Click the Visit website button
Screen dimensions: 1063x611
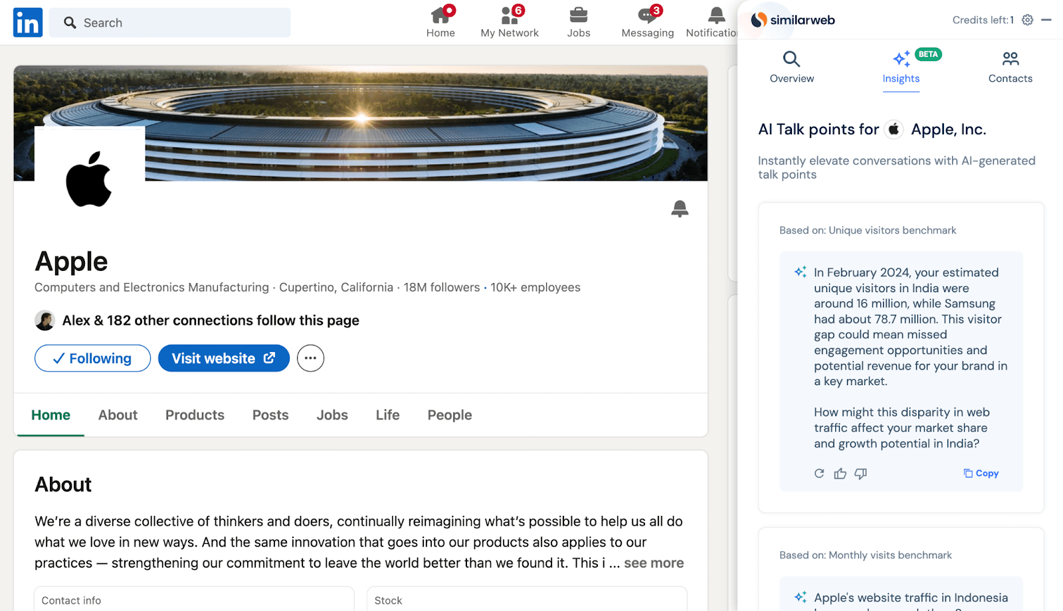pyautogui.click(x=224, y=359)
